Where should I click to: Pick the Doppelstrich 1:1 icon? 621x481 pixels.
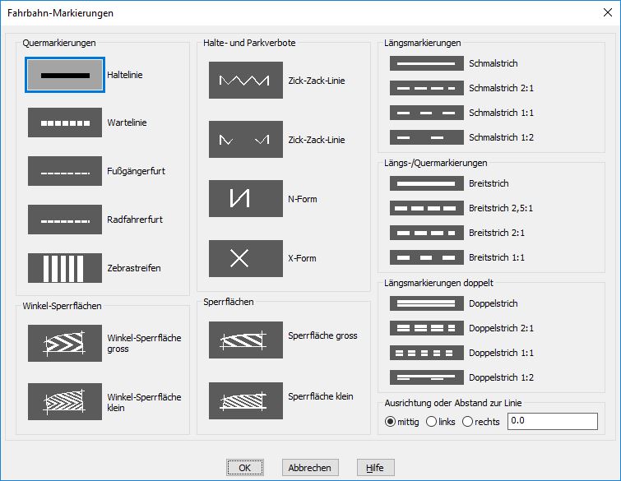coord(427,353)
